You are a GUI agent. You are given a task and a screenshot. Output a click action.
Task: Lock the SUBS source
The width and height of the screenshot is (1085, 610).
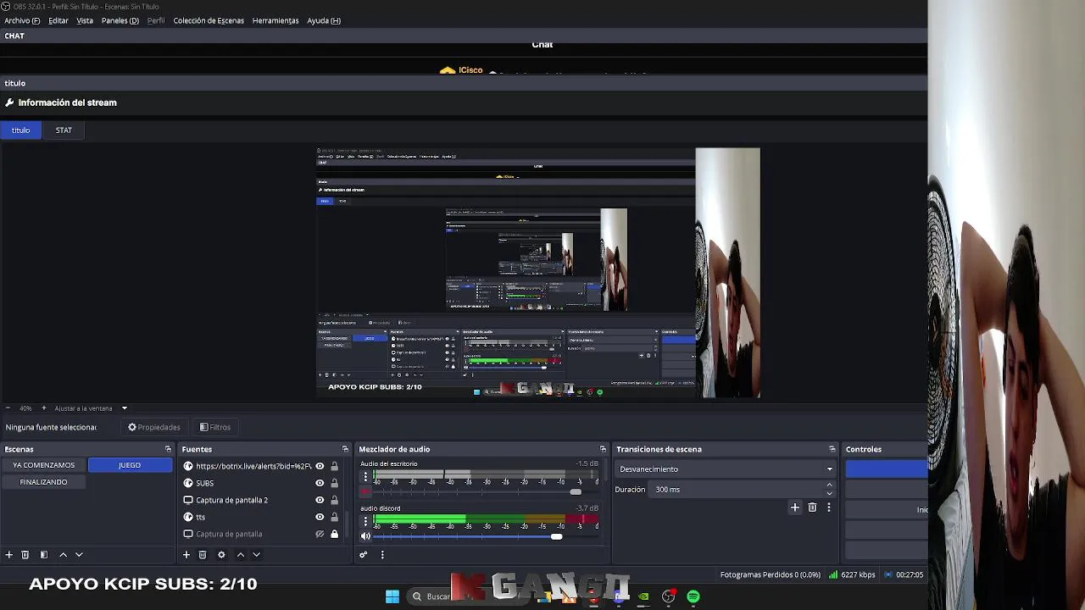[334, 483]
